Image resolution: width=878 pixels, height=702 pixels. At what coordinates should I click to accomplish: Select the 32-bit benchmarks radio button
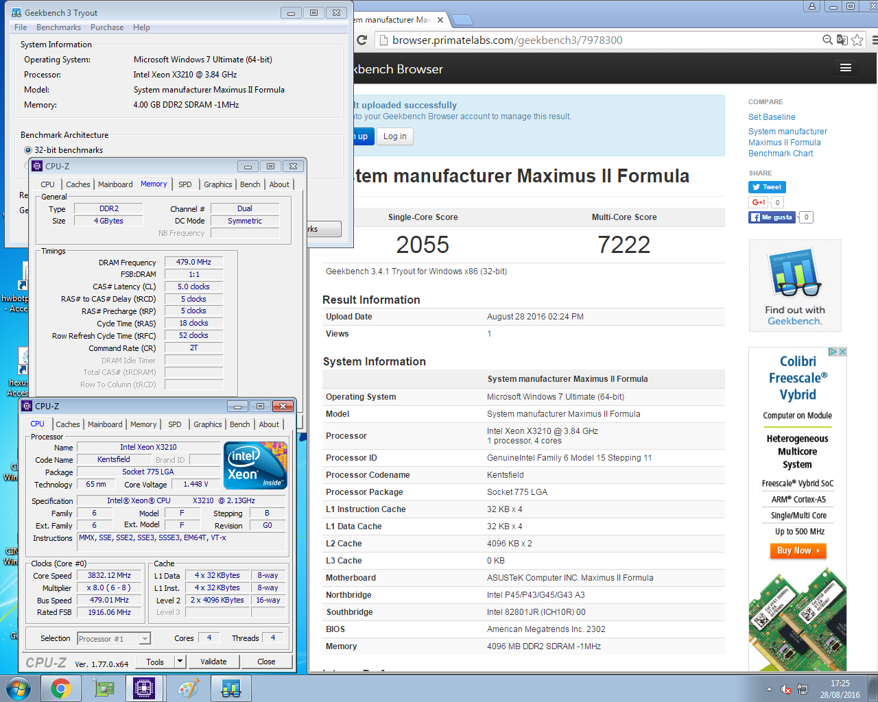pos(28,150)
